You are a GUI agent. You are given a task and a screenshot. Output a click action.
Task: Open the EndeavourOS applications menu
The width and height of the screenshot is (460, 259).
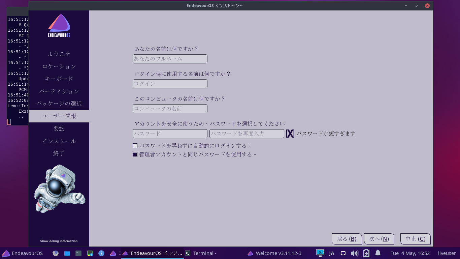tap(22, 253)
